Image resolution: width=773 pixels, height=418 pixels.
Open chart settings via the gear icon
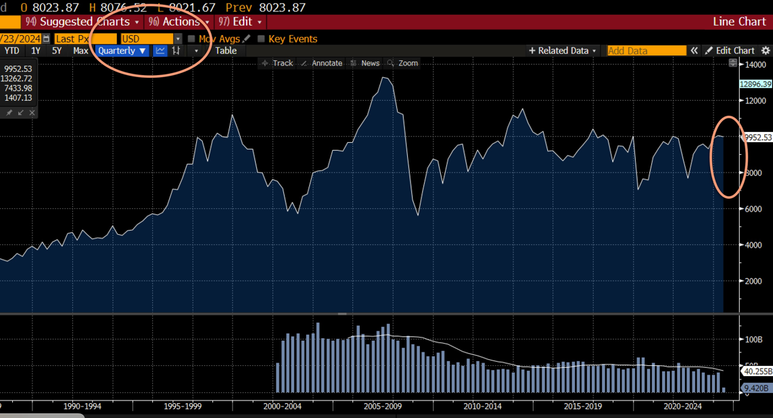[765, 50]
